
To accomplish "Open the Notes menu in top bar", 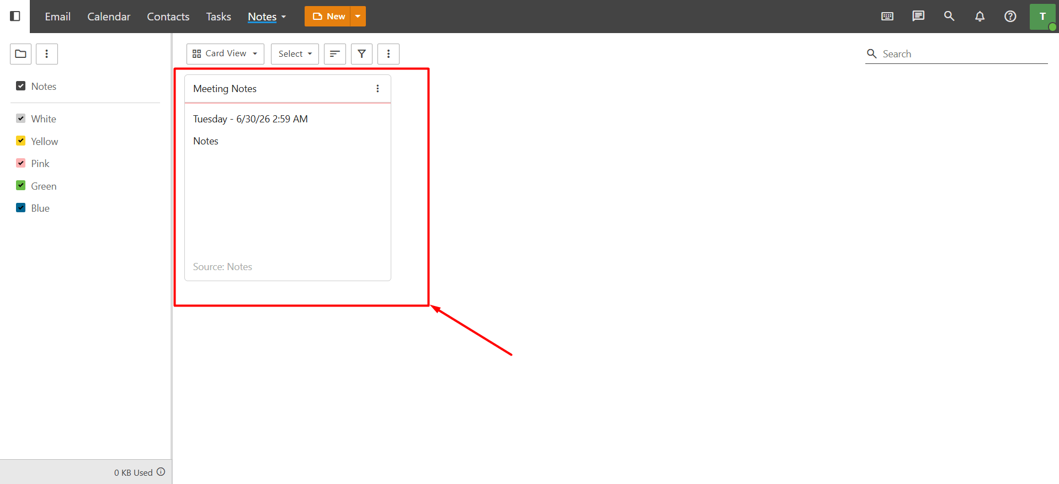I will click(267, 17).
